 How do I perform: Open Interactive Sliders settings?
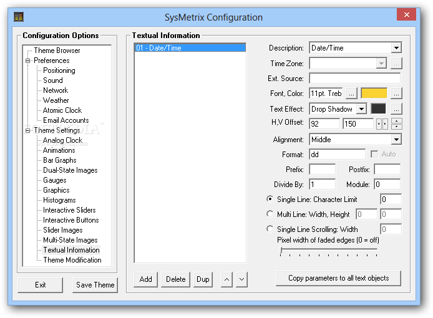(69, 210)
